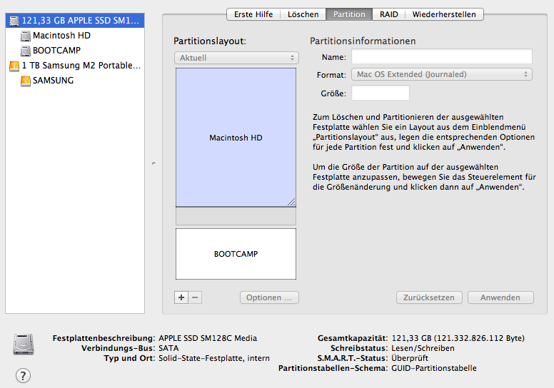This screenshot has height=388, width=554.
Task: Remove partition with the minus button
Action: [195, 297]
